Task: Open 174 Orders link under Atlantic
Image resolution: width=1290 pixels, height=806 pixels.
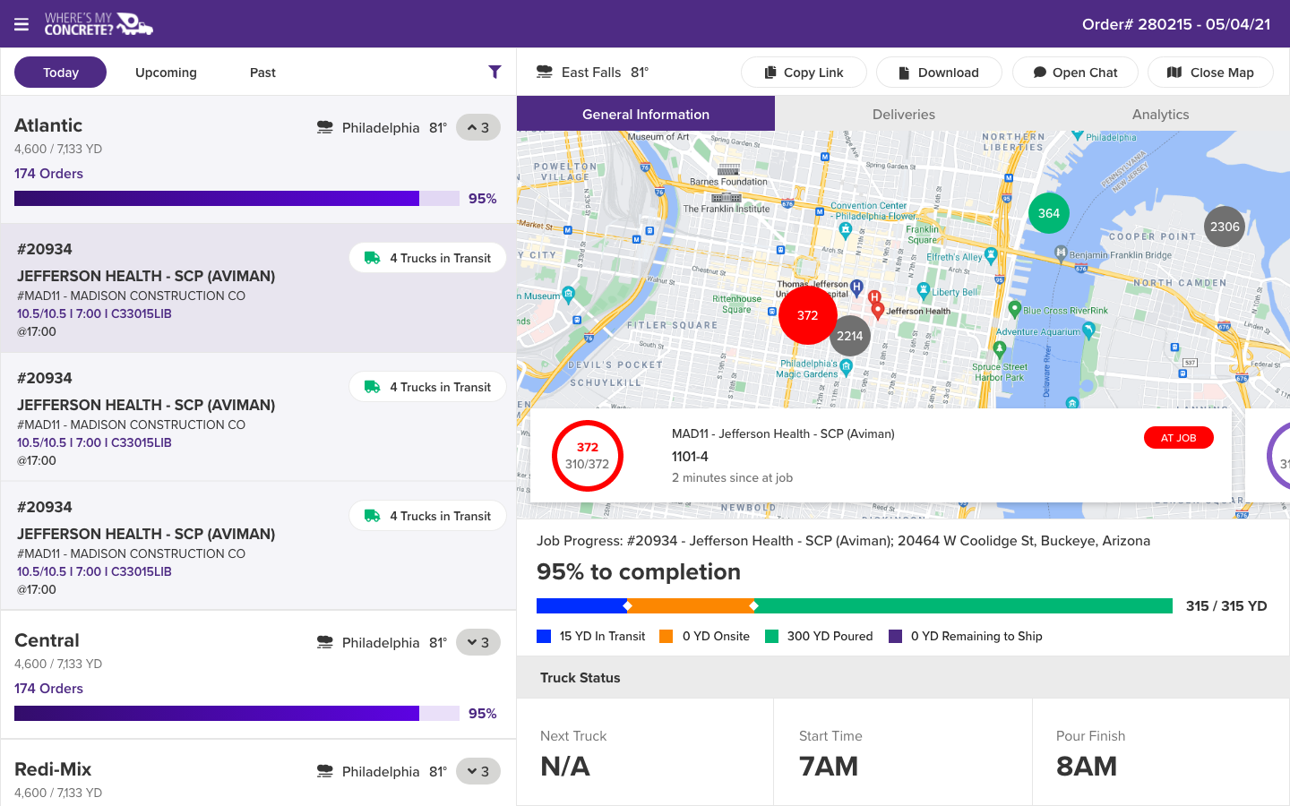Action: coord(48,174)
